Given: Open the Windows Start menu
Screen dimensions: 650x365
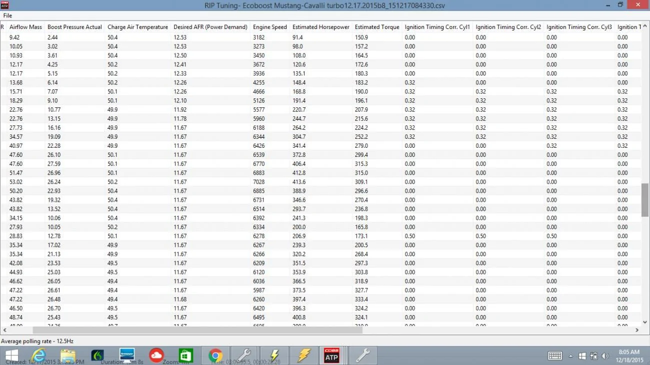Looking at the screenshot, I should pyautogui.click(x=11, y=355).
